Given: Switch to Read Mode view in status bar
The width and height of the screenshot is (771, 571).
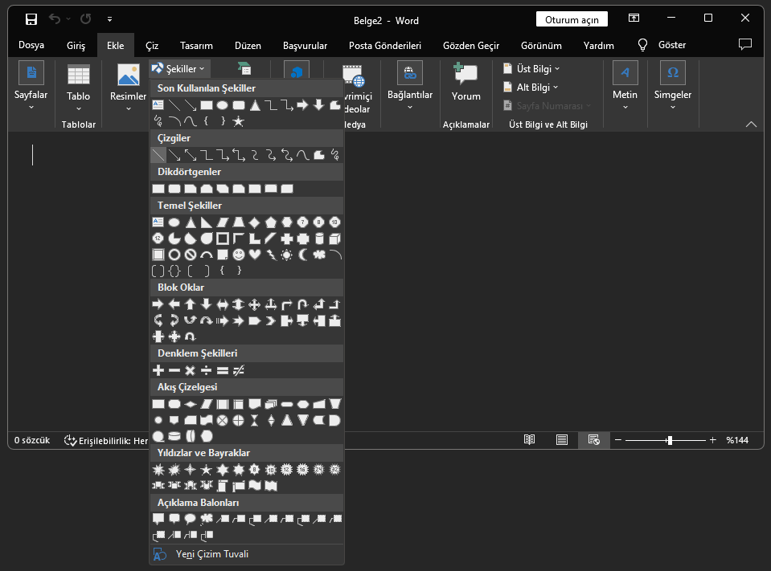Looking at the screenshot, I should click(529, 440).
